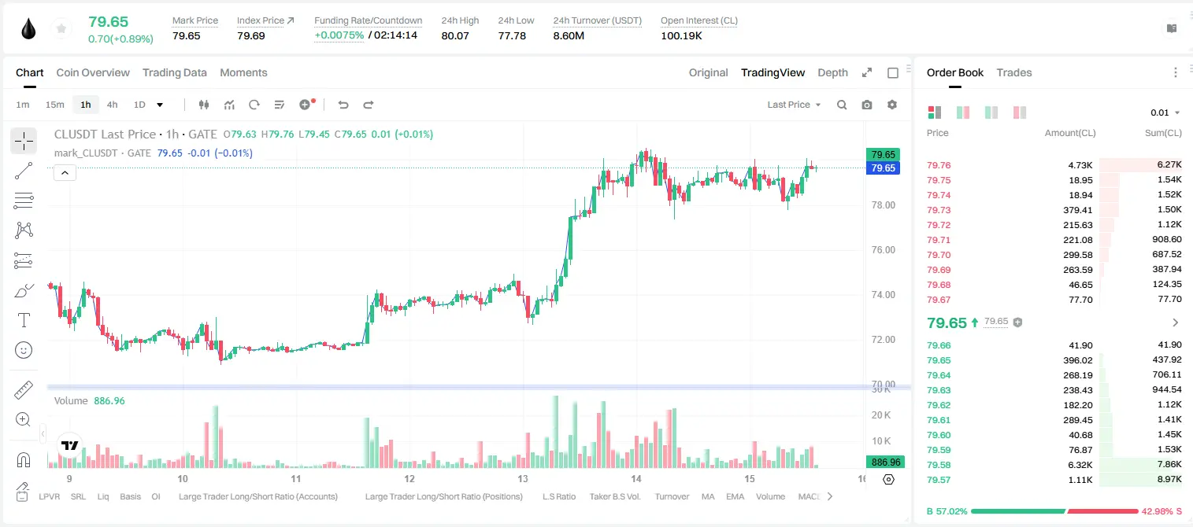Select the text annotation tool
1193x527 pixels.
(x=24, y=320)
